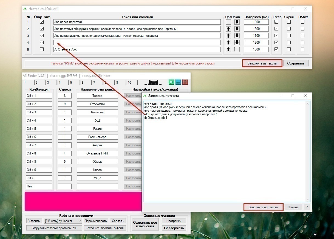Start the binder with green play icon
The height and width of the screenshot is (239, 334).
(x=171, y=82)
